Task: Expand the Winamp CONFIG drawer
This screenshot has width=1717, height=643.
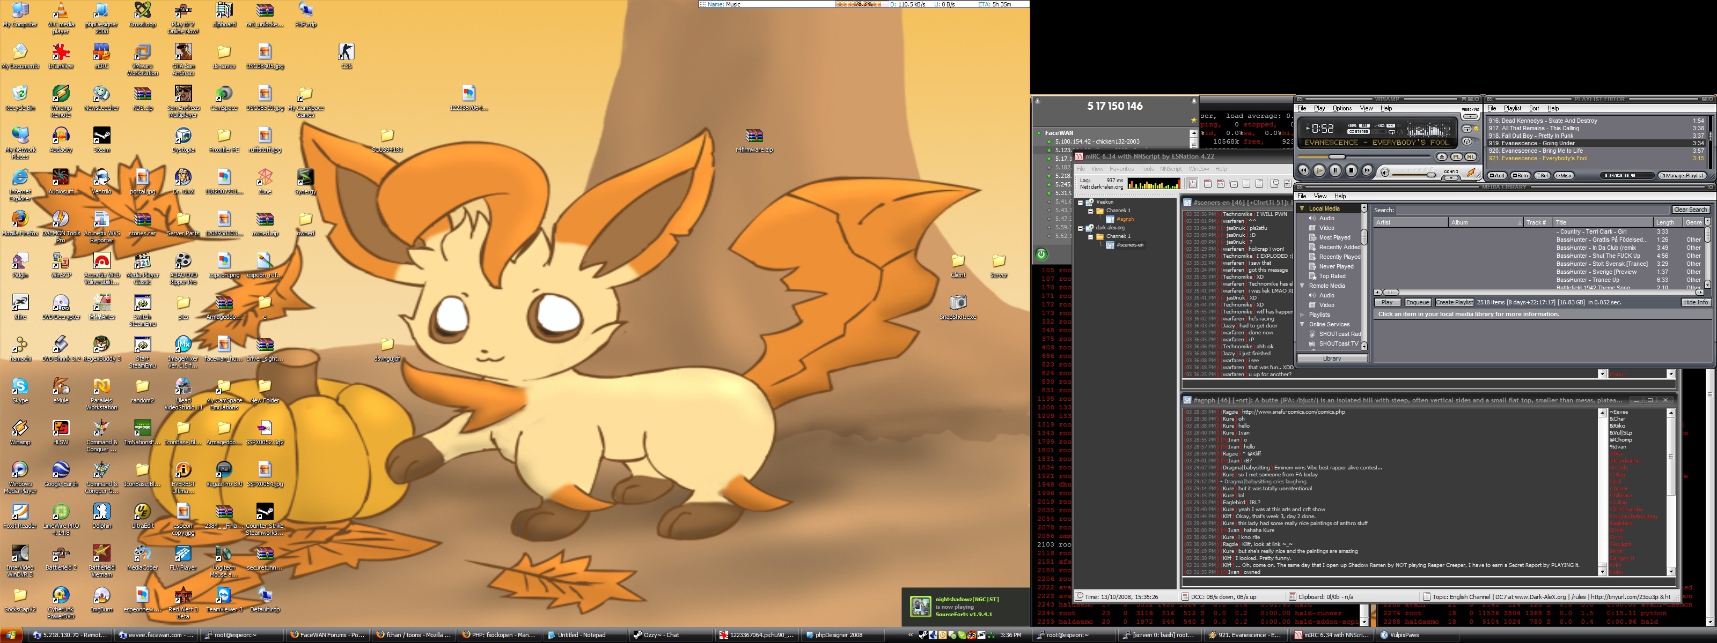Action: [1451, 178]
